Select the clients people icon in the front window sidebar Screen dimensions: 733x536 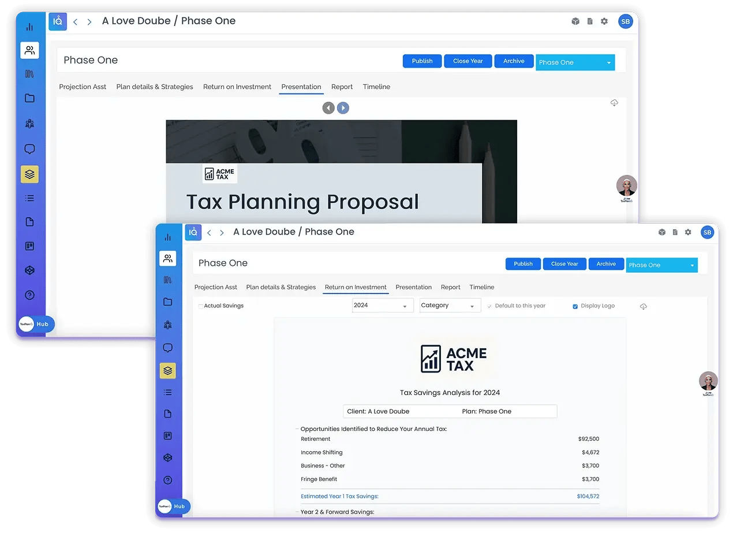[167, 258]
